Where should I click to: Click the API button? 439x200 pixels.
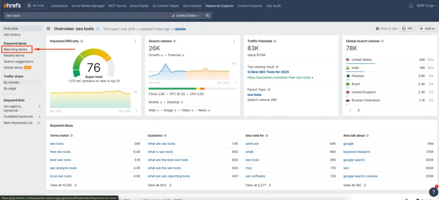407,29
